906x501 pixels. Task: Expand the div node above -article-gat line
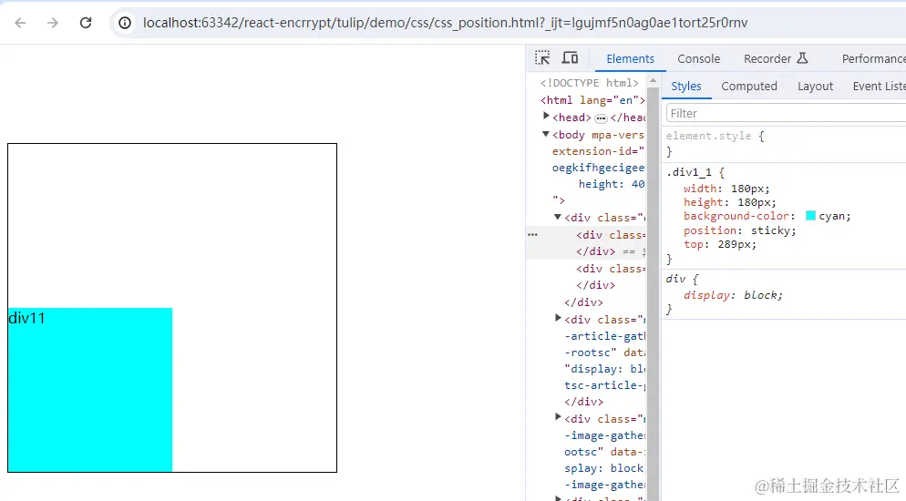pos(558,318)
